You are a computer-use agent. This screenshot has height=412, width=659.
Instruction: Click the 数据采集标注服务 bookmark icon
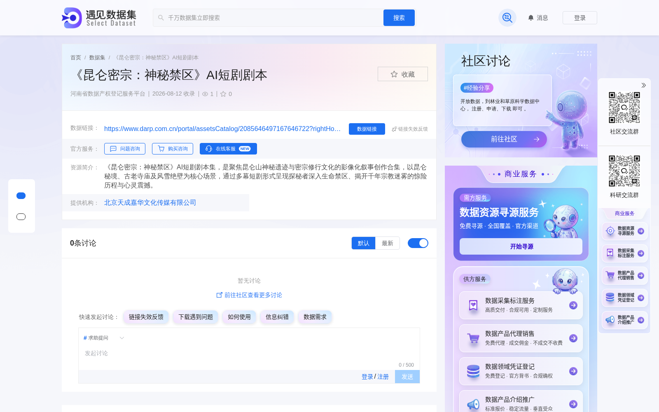pos(473,305)
